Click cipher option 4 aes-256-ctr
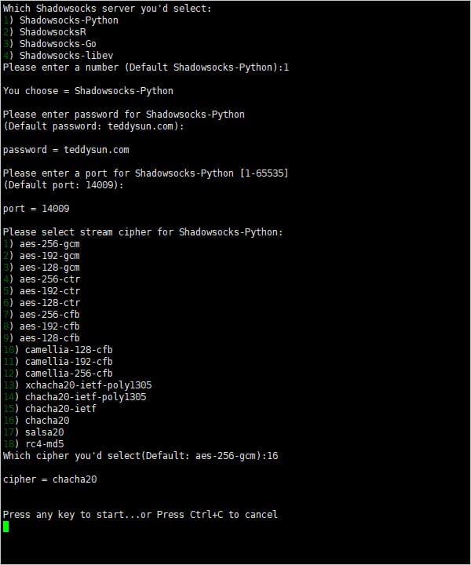Screen dimensions: 471x565 [44, 279]
